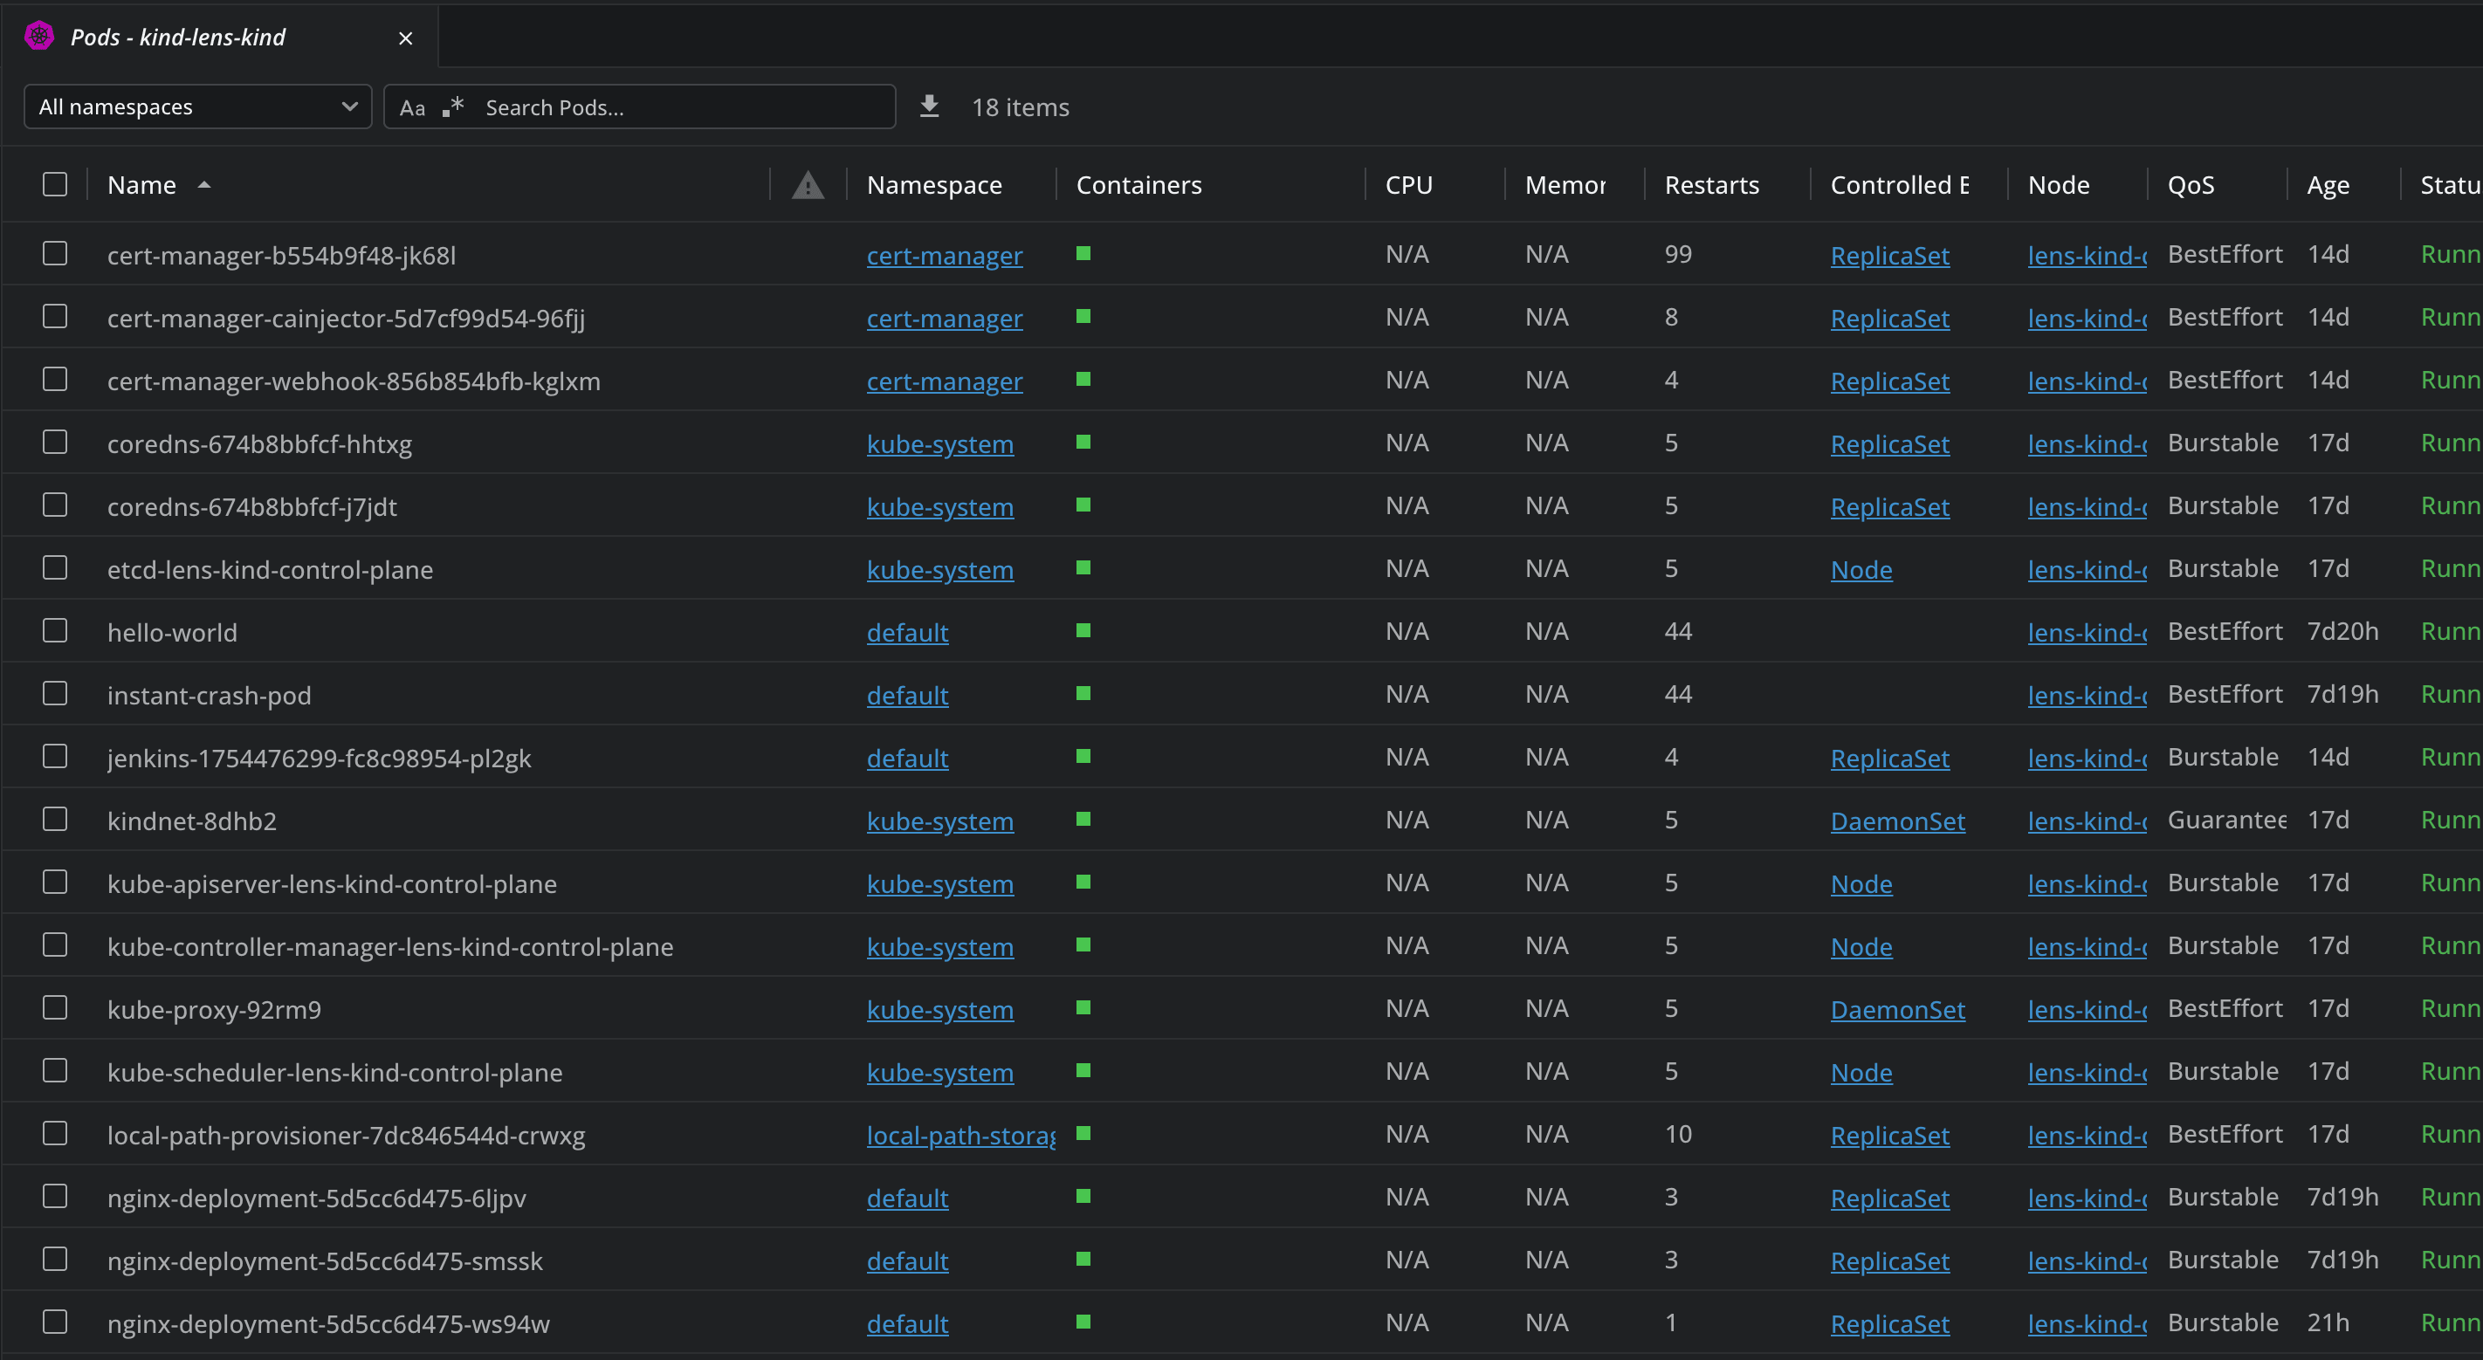The width and height of the screenshot is (2483, 1360).
Task: Click the jenkins pod's container status indicator
Action: coord(1084,757)
